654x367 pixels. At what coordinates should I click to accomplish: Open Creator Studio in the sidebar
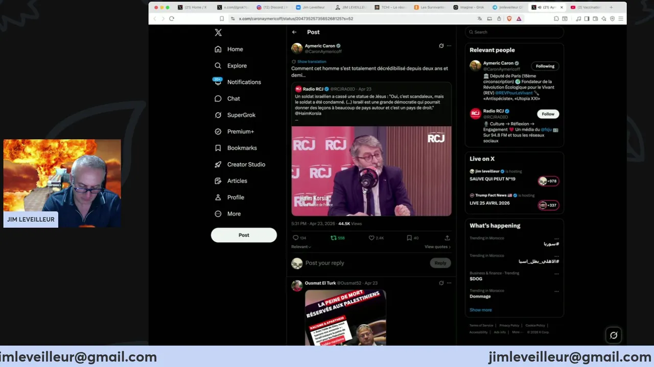point(240,165)
